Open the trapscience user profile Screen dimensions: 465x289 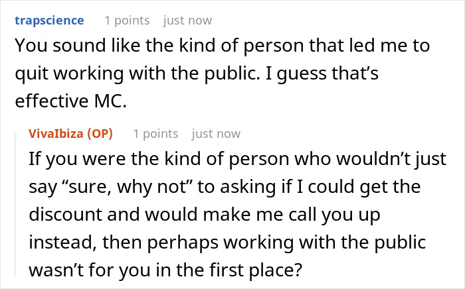49,20
